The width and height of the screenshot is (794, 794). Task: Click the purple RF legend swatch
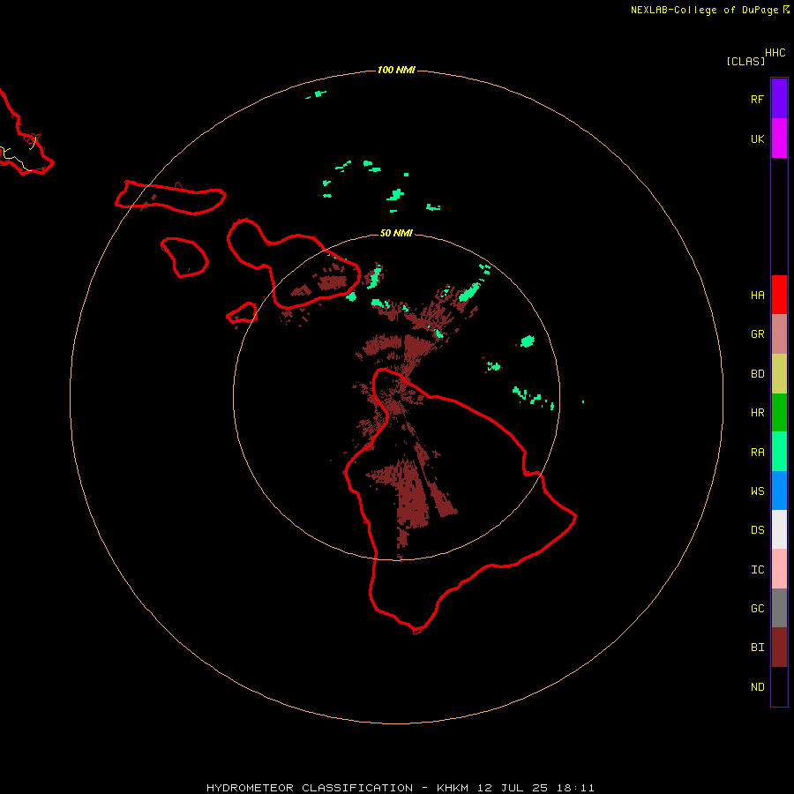pos(779,99)
